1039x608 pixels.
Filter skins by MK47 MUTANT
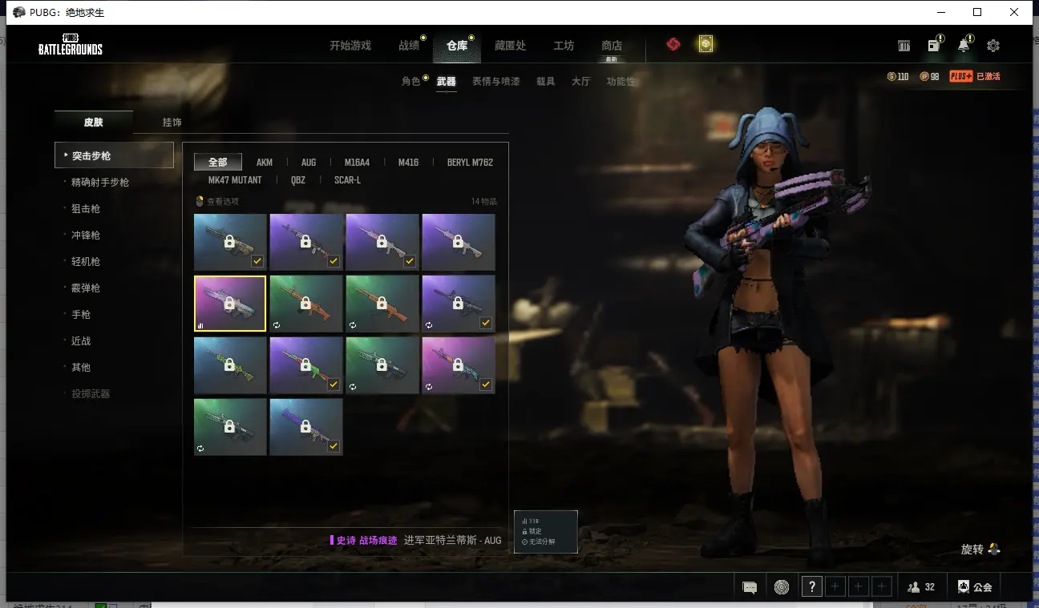tap(235, 180)
